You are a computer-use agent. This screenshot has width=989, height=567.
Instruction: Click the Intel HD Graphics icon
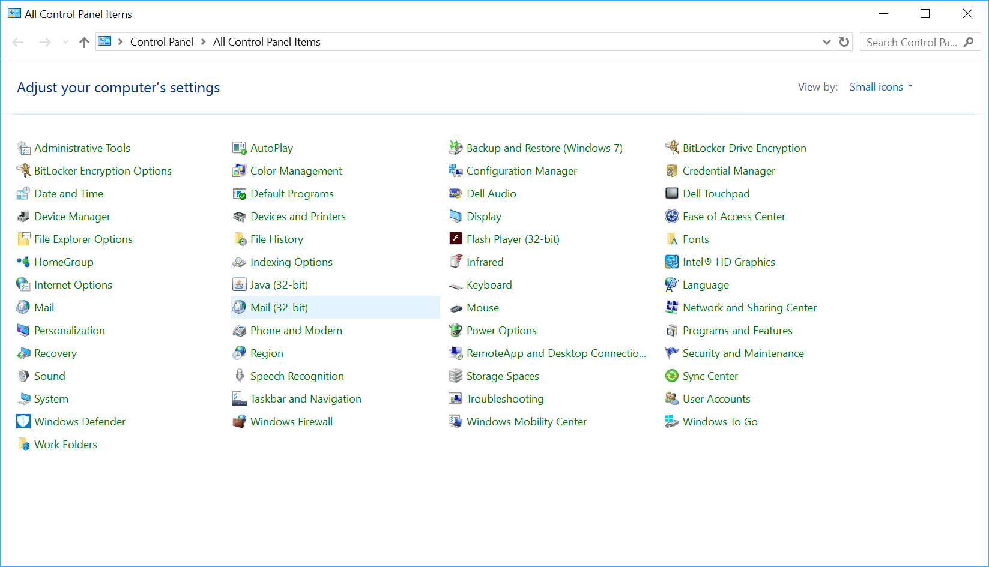pos(672,262)
